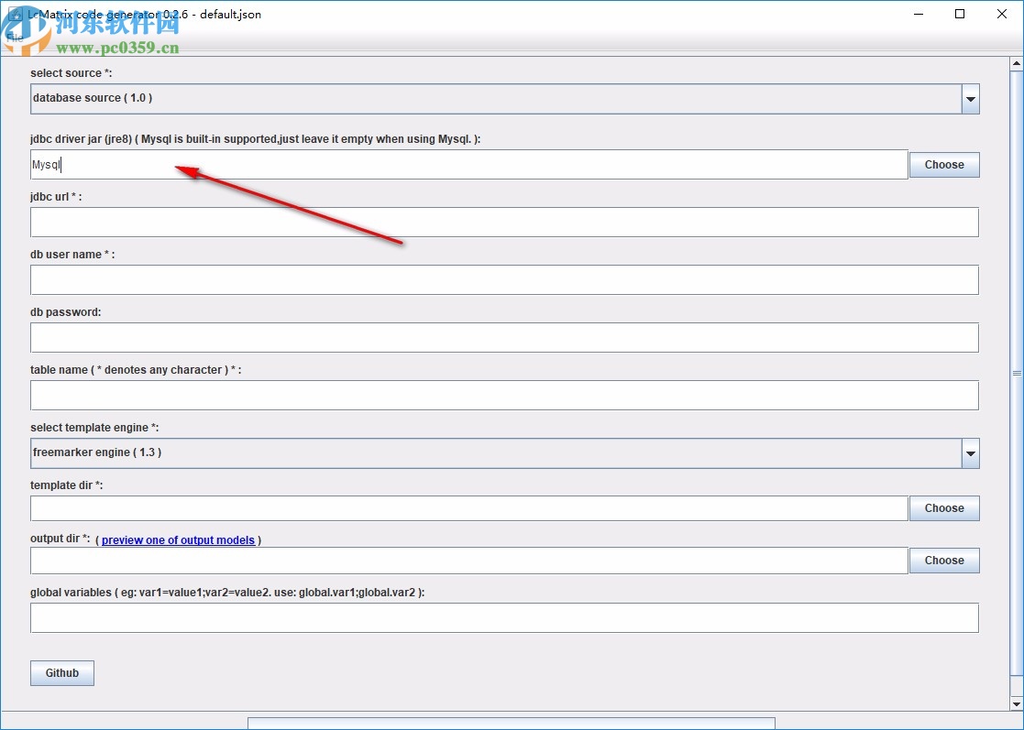Click the output dir input field
1024x730 pixels.
(x=468, y=561)
